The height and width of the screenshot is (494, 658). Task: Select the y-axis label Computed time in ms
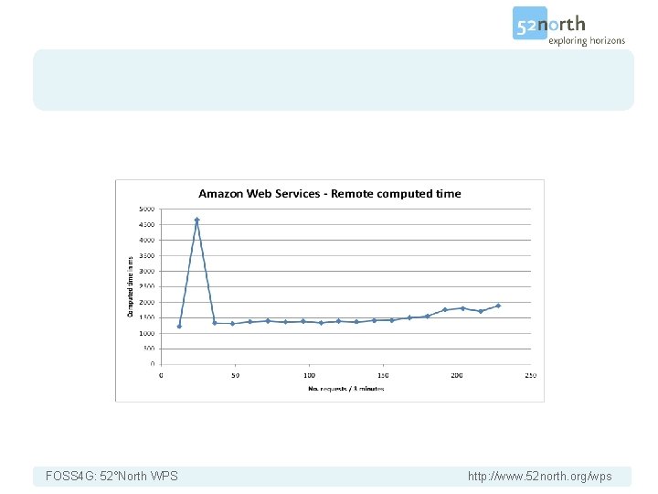click(130, 286)
